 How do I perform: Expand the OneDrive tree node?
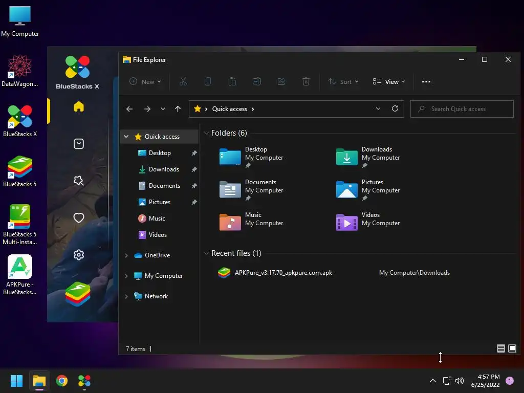pos(126,255)
